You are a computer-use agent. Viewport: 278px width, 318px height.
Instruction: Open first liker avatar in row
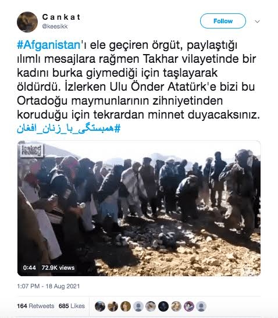100,306
